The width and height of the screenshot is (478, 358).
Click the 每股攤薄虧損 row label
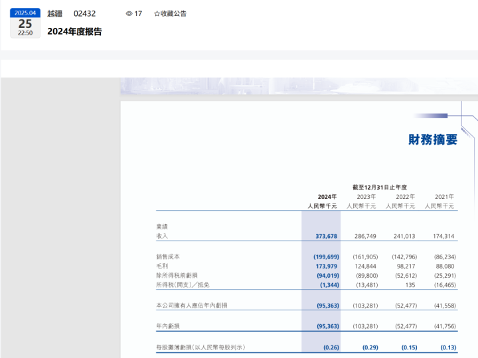pos(200,347)
